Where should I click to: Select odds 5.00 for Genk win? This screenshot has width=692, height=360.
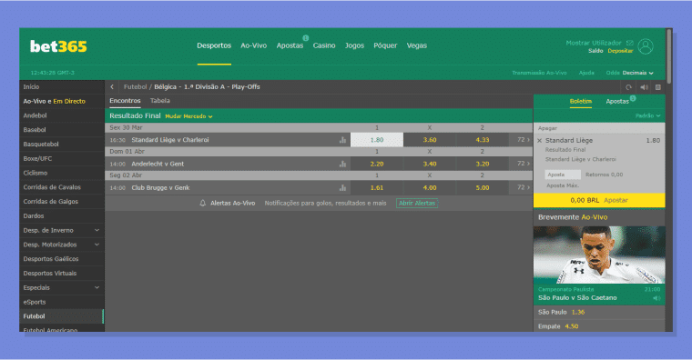(x=483, y=187)
